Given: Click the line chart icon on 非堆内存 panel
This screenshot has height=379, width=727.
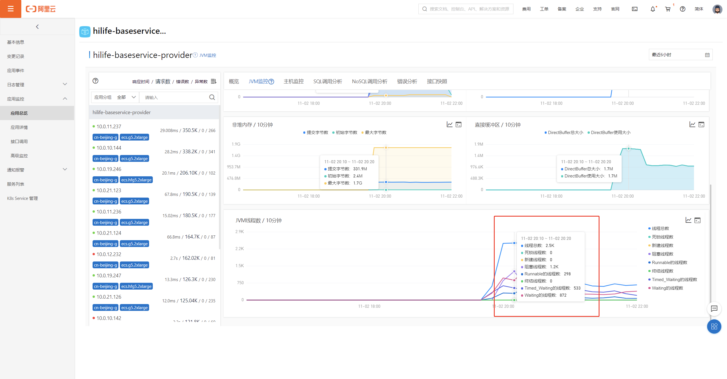Looking at the screenshot, I should pos(450,124).
